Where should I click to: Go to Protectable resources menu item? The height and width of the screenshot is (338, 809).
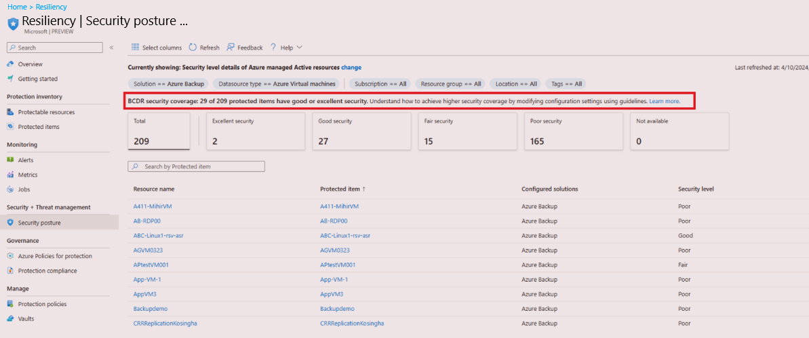[46, 112]
